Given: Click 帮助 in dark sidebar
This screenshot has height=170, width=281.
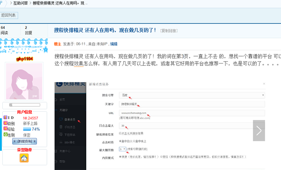Looking at the screenshot, I should click(62, 162).
